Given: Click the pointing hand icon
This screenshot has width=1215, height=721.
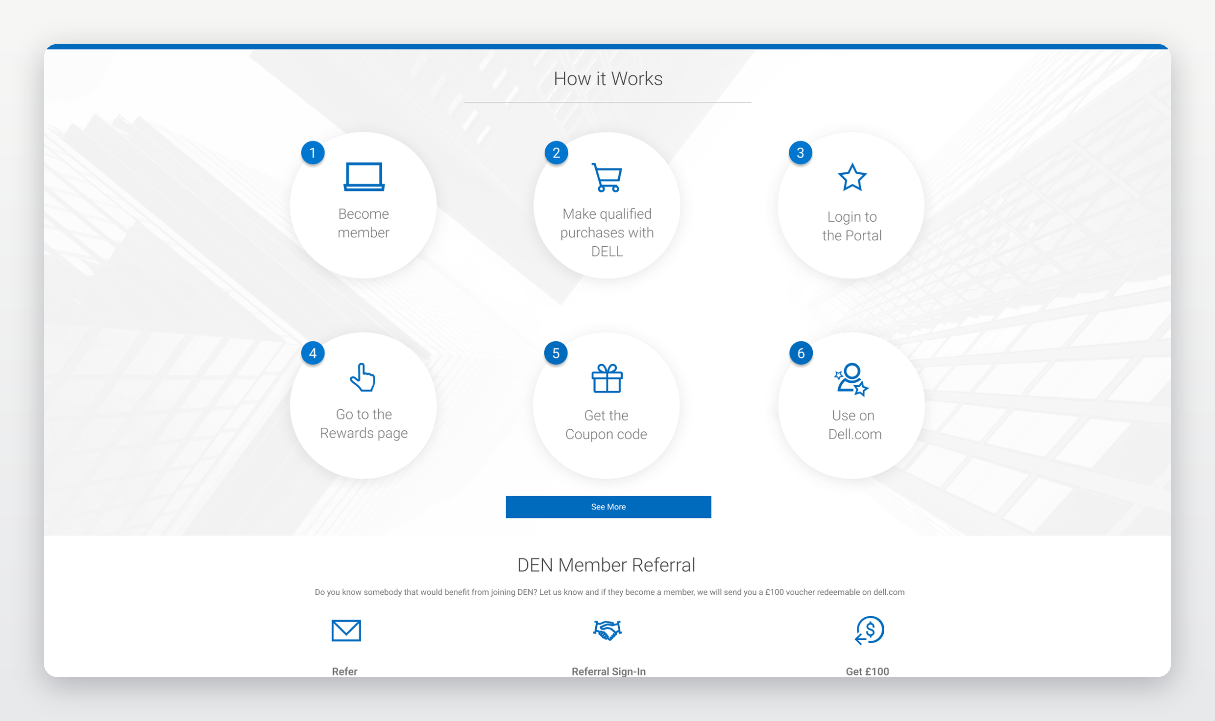Looking at the screenshot, I should tap(363, 377).
